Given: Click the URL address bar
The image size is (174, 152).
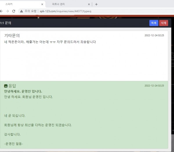Looking at the screenshot, I should (x=87, y=11).
